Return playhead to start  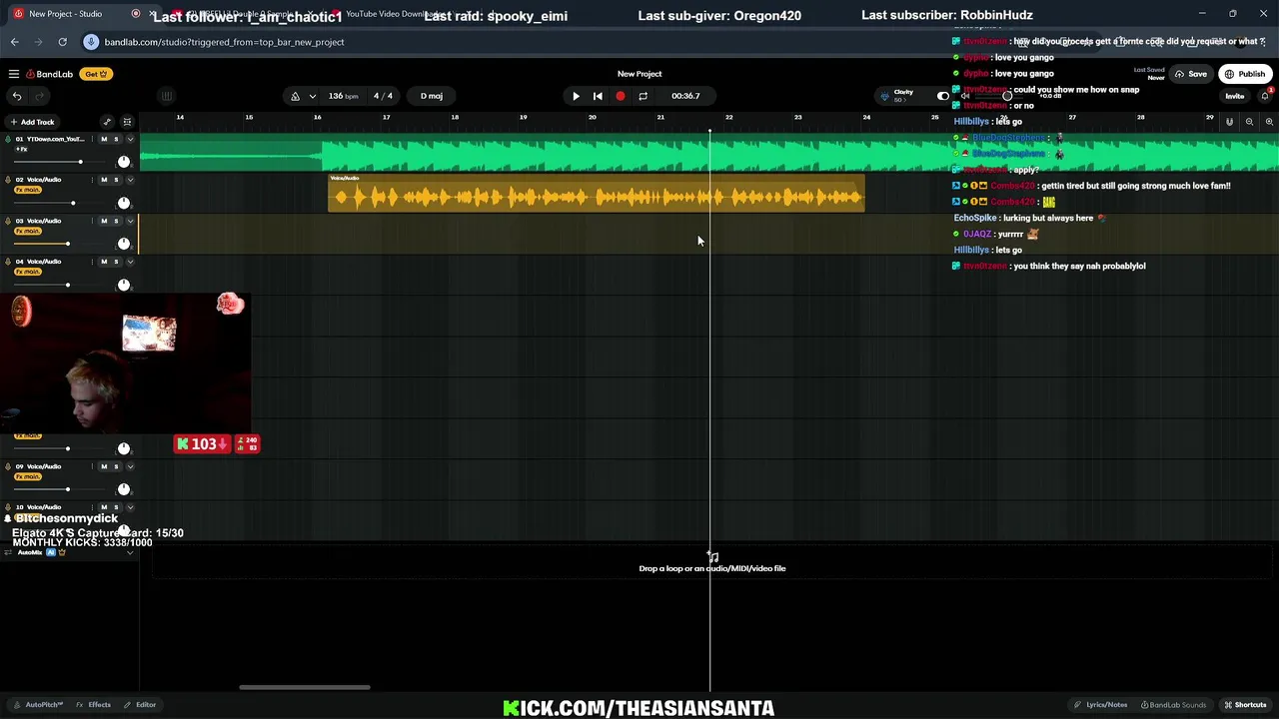point(598,96)
